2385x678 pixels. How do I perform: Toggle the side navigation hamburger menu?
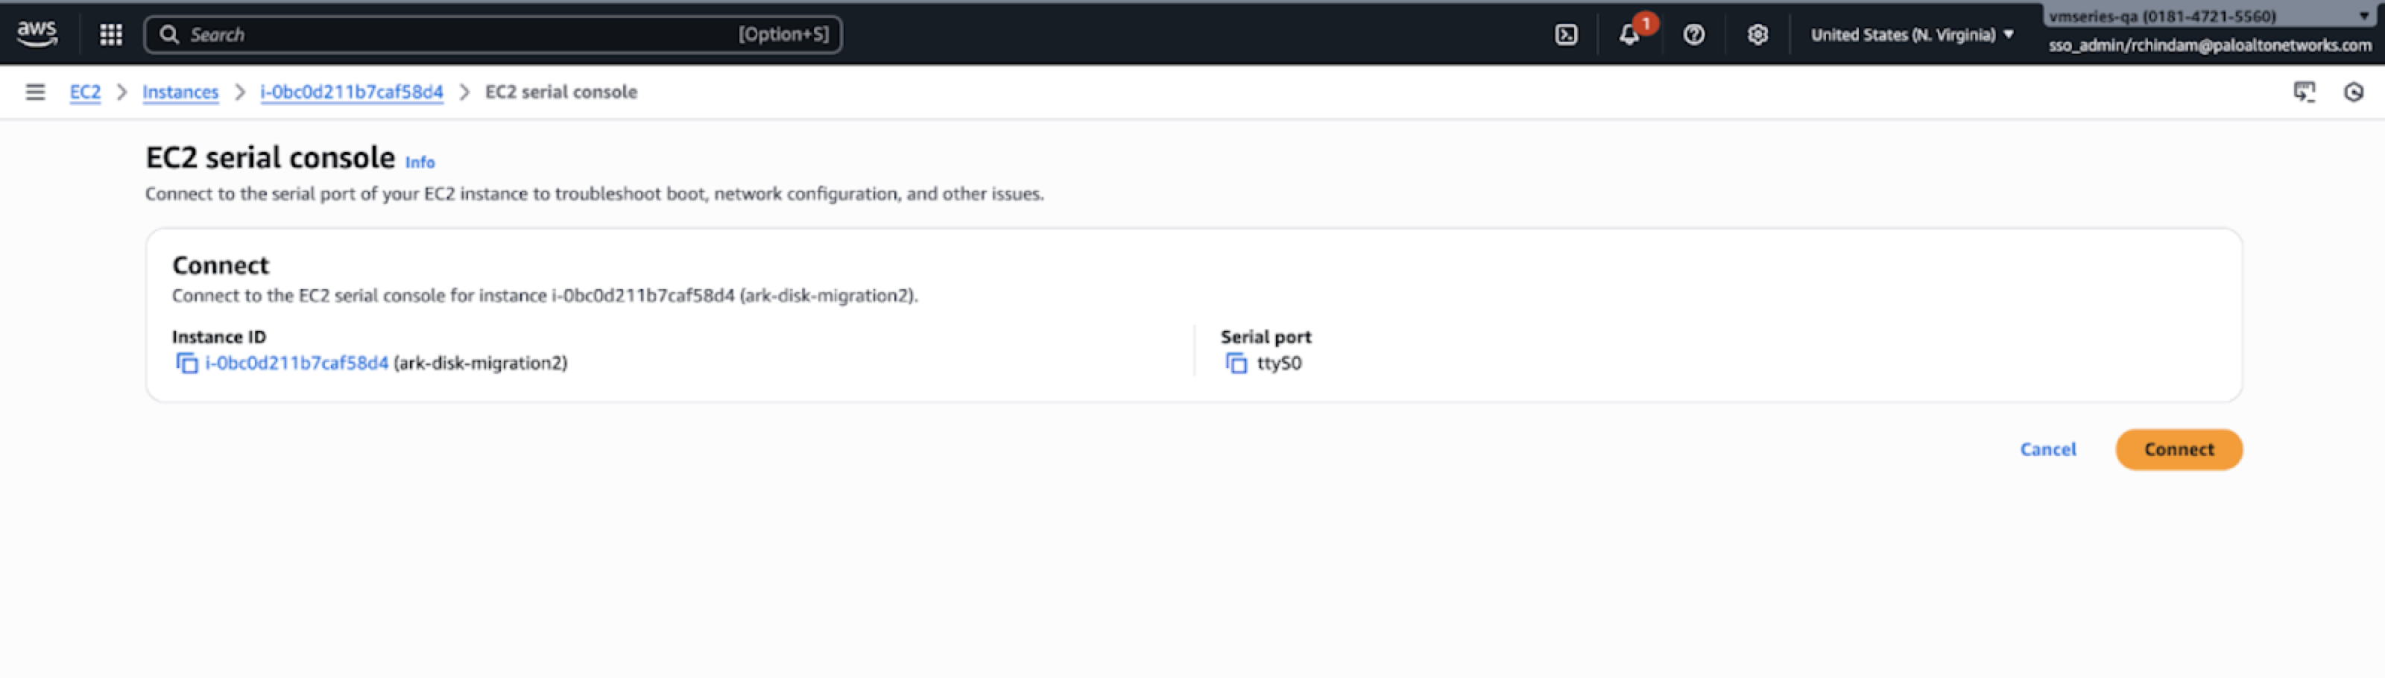35,92
